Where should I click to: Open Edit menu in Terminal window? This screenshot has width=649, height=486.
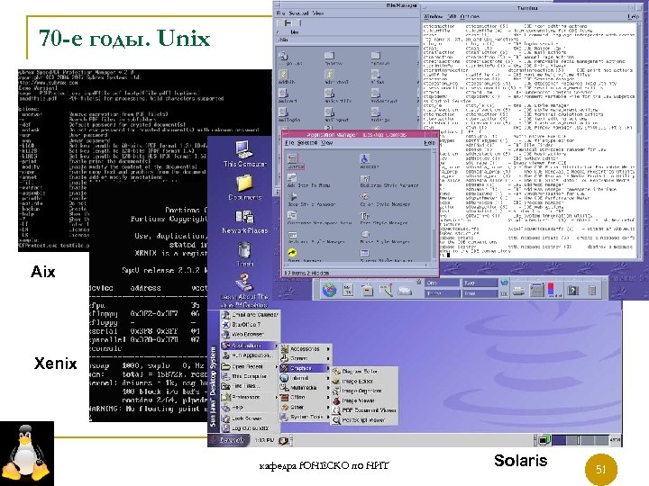pyautogui.click(x=452, y=16)
